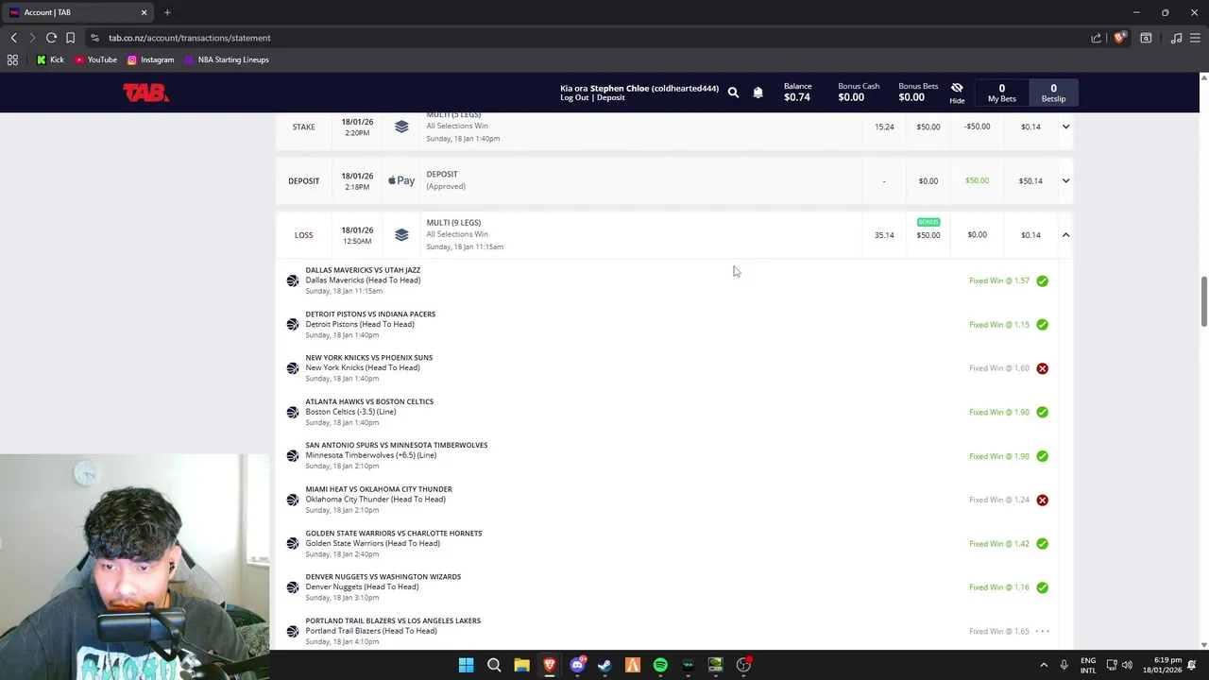Click the green $50.00 deposit amount
The height and width of the screenshot is (680, 1209).
pos(977,180)
